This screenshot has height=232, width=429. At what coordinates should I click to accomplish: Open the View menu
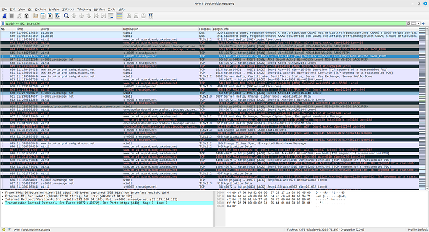pyautogui.click(x=21, y=9)
